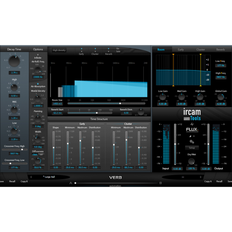Click the Panning knob
Screen dimensions: 232x232
38,119
